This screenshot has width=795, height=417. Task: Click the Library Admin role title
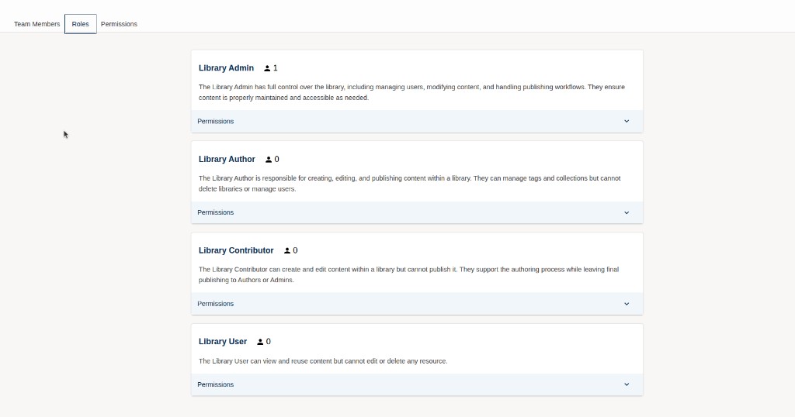[226, 67]
